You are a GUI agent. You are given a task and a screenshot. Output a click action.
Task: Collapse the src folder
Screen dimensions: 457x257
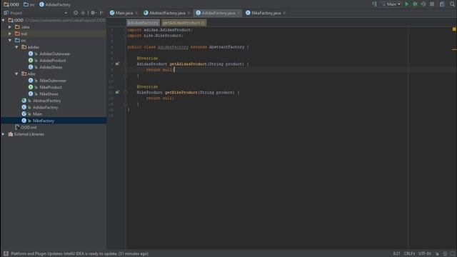pos(10,40)
